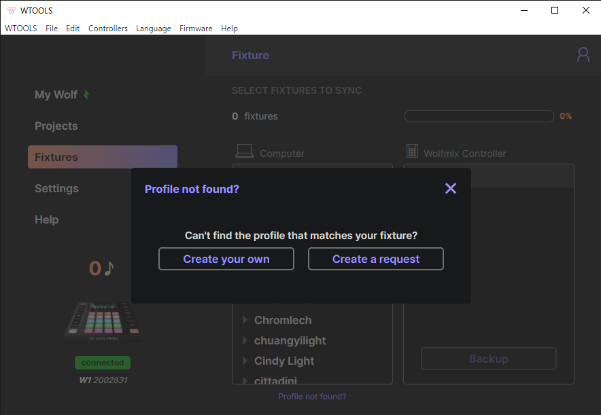Open Help in the sidebar
Image resolution: width=601 pixels, height=415 pixels.
46,220
